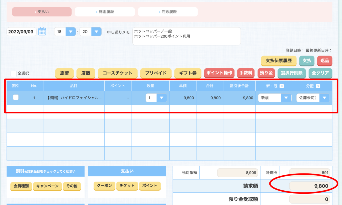Open the quantity dropdown in row 1
The height and width of the screenshot is (205, 342).
click(x=162, y=98)
